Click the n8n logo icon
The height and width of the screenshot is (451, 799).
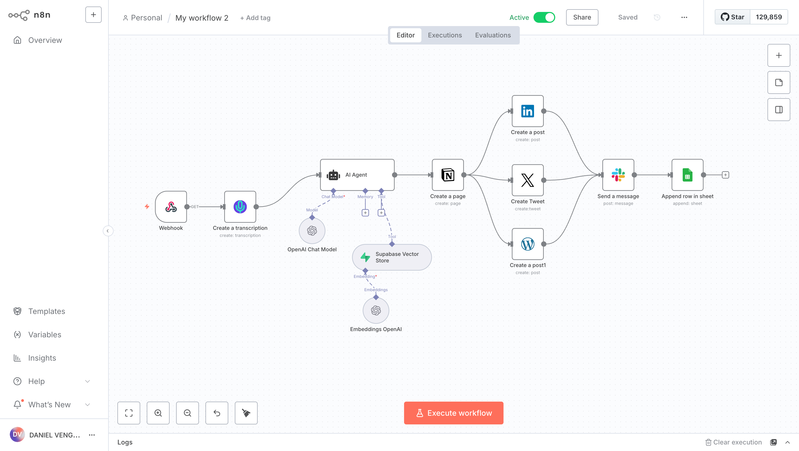pyautogui.click(x=19, y=15)
